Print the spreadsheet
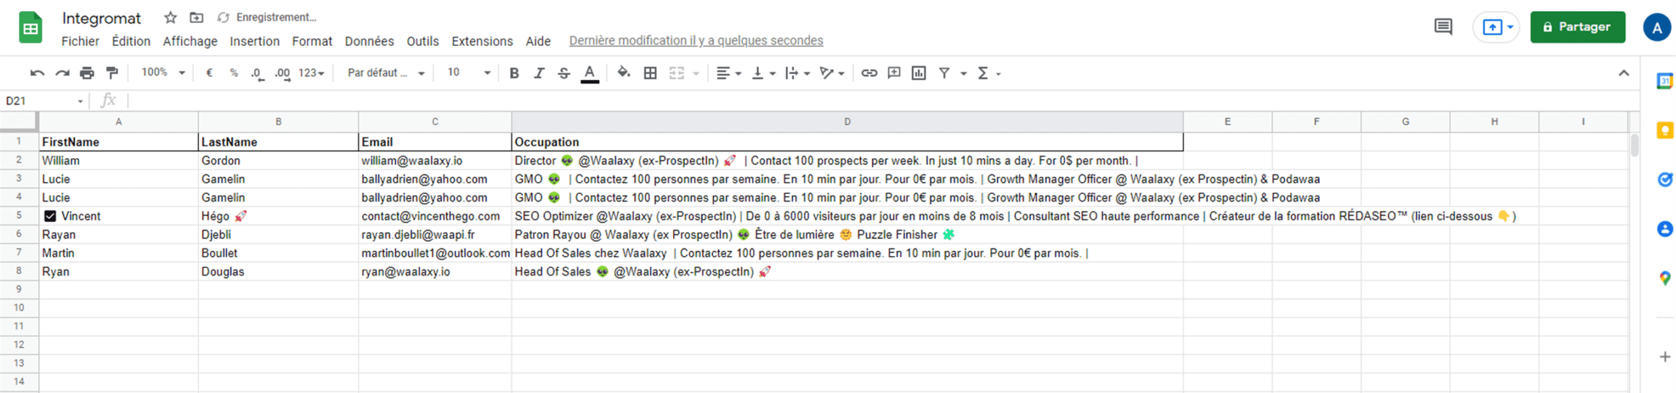Image resolution: width=1676 pixels, height=393 pixels. point(87,73)
